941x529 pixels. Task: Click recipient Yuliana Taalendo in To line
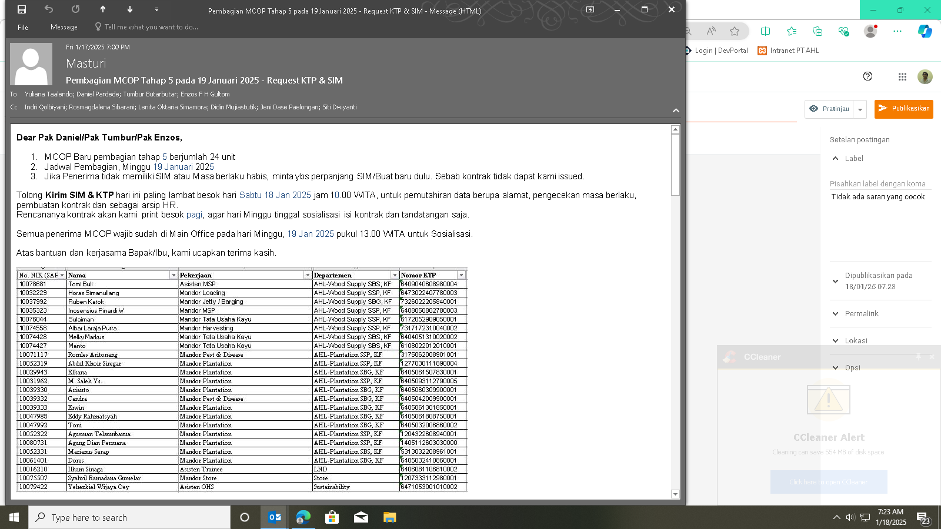click(48, 94)
